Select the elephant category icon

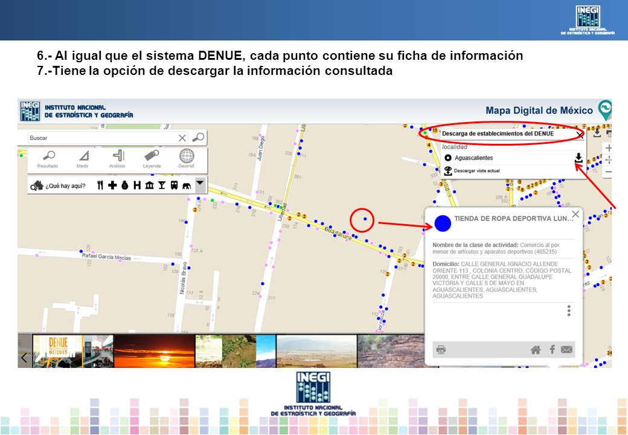(x=187, y=185)
